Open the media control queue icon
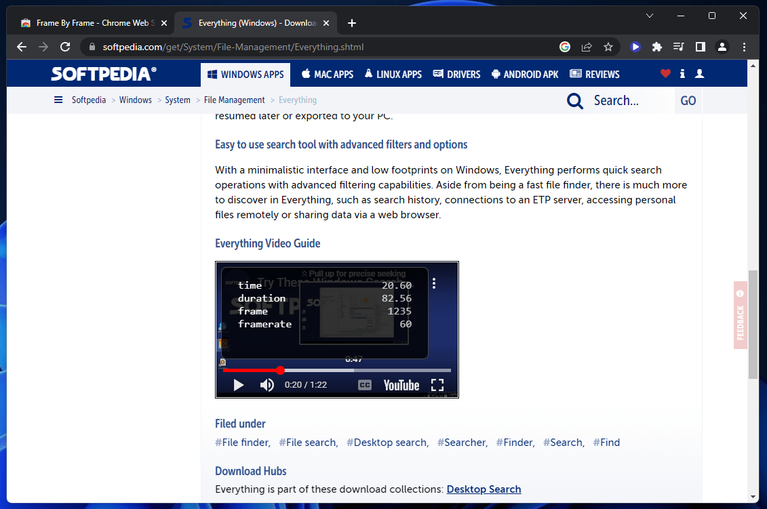 pos(678,47)
